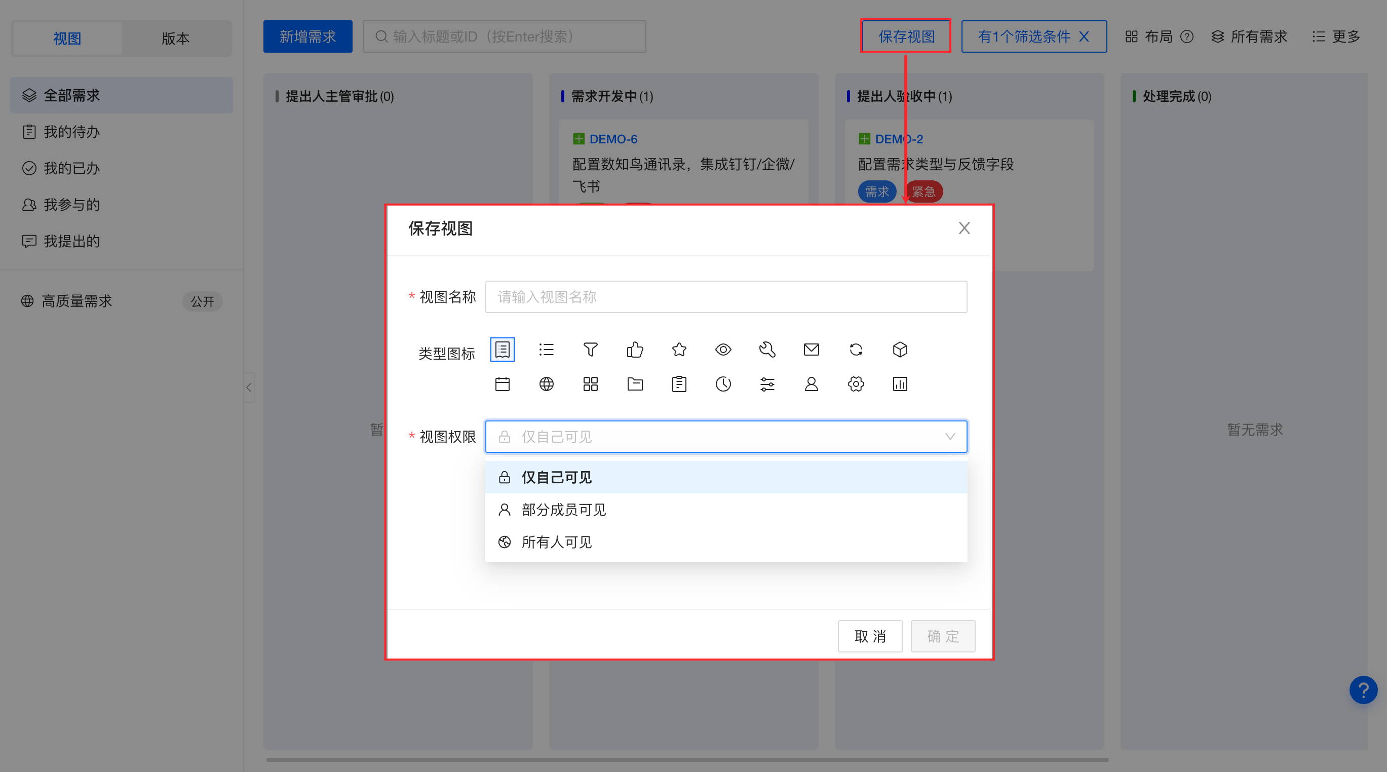The image size is (1387, 772).
Task: Switch to the 版本 tab
Action: pos(176,38)
